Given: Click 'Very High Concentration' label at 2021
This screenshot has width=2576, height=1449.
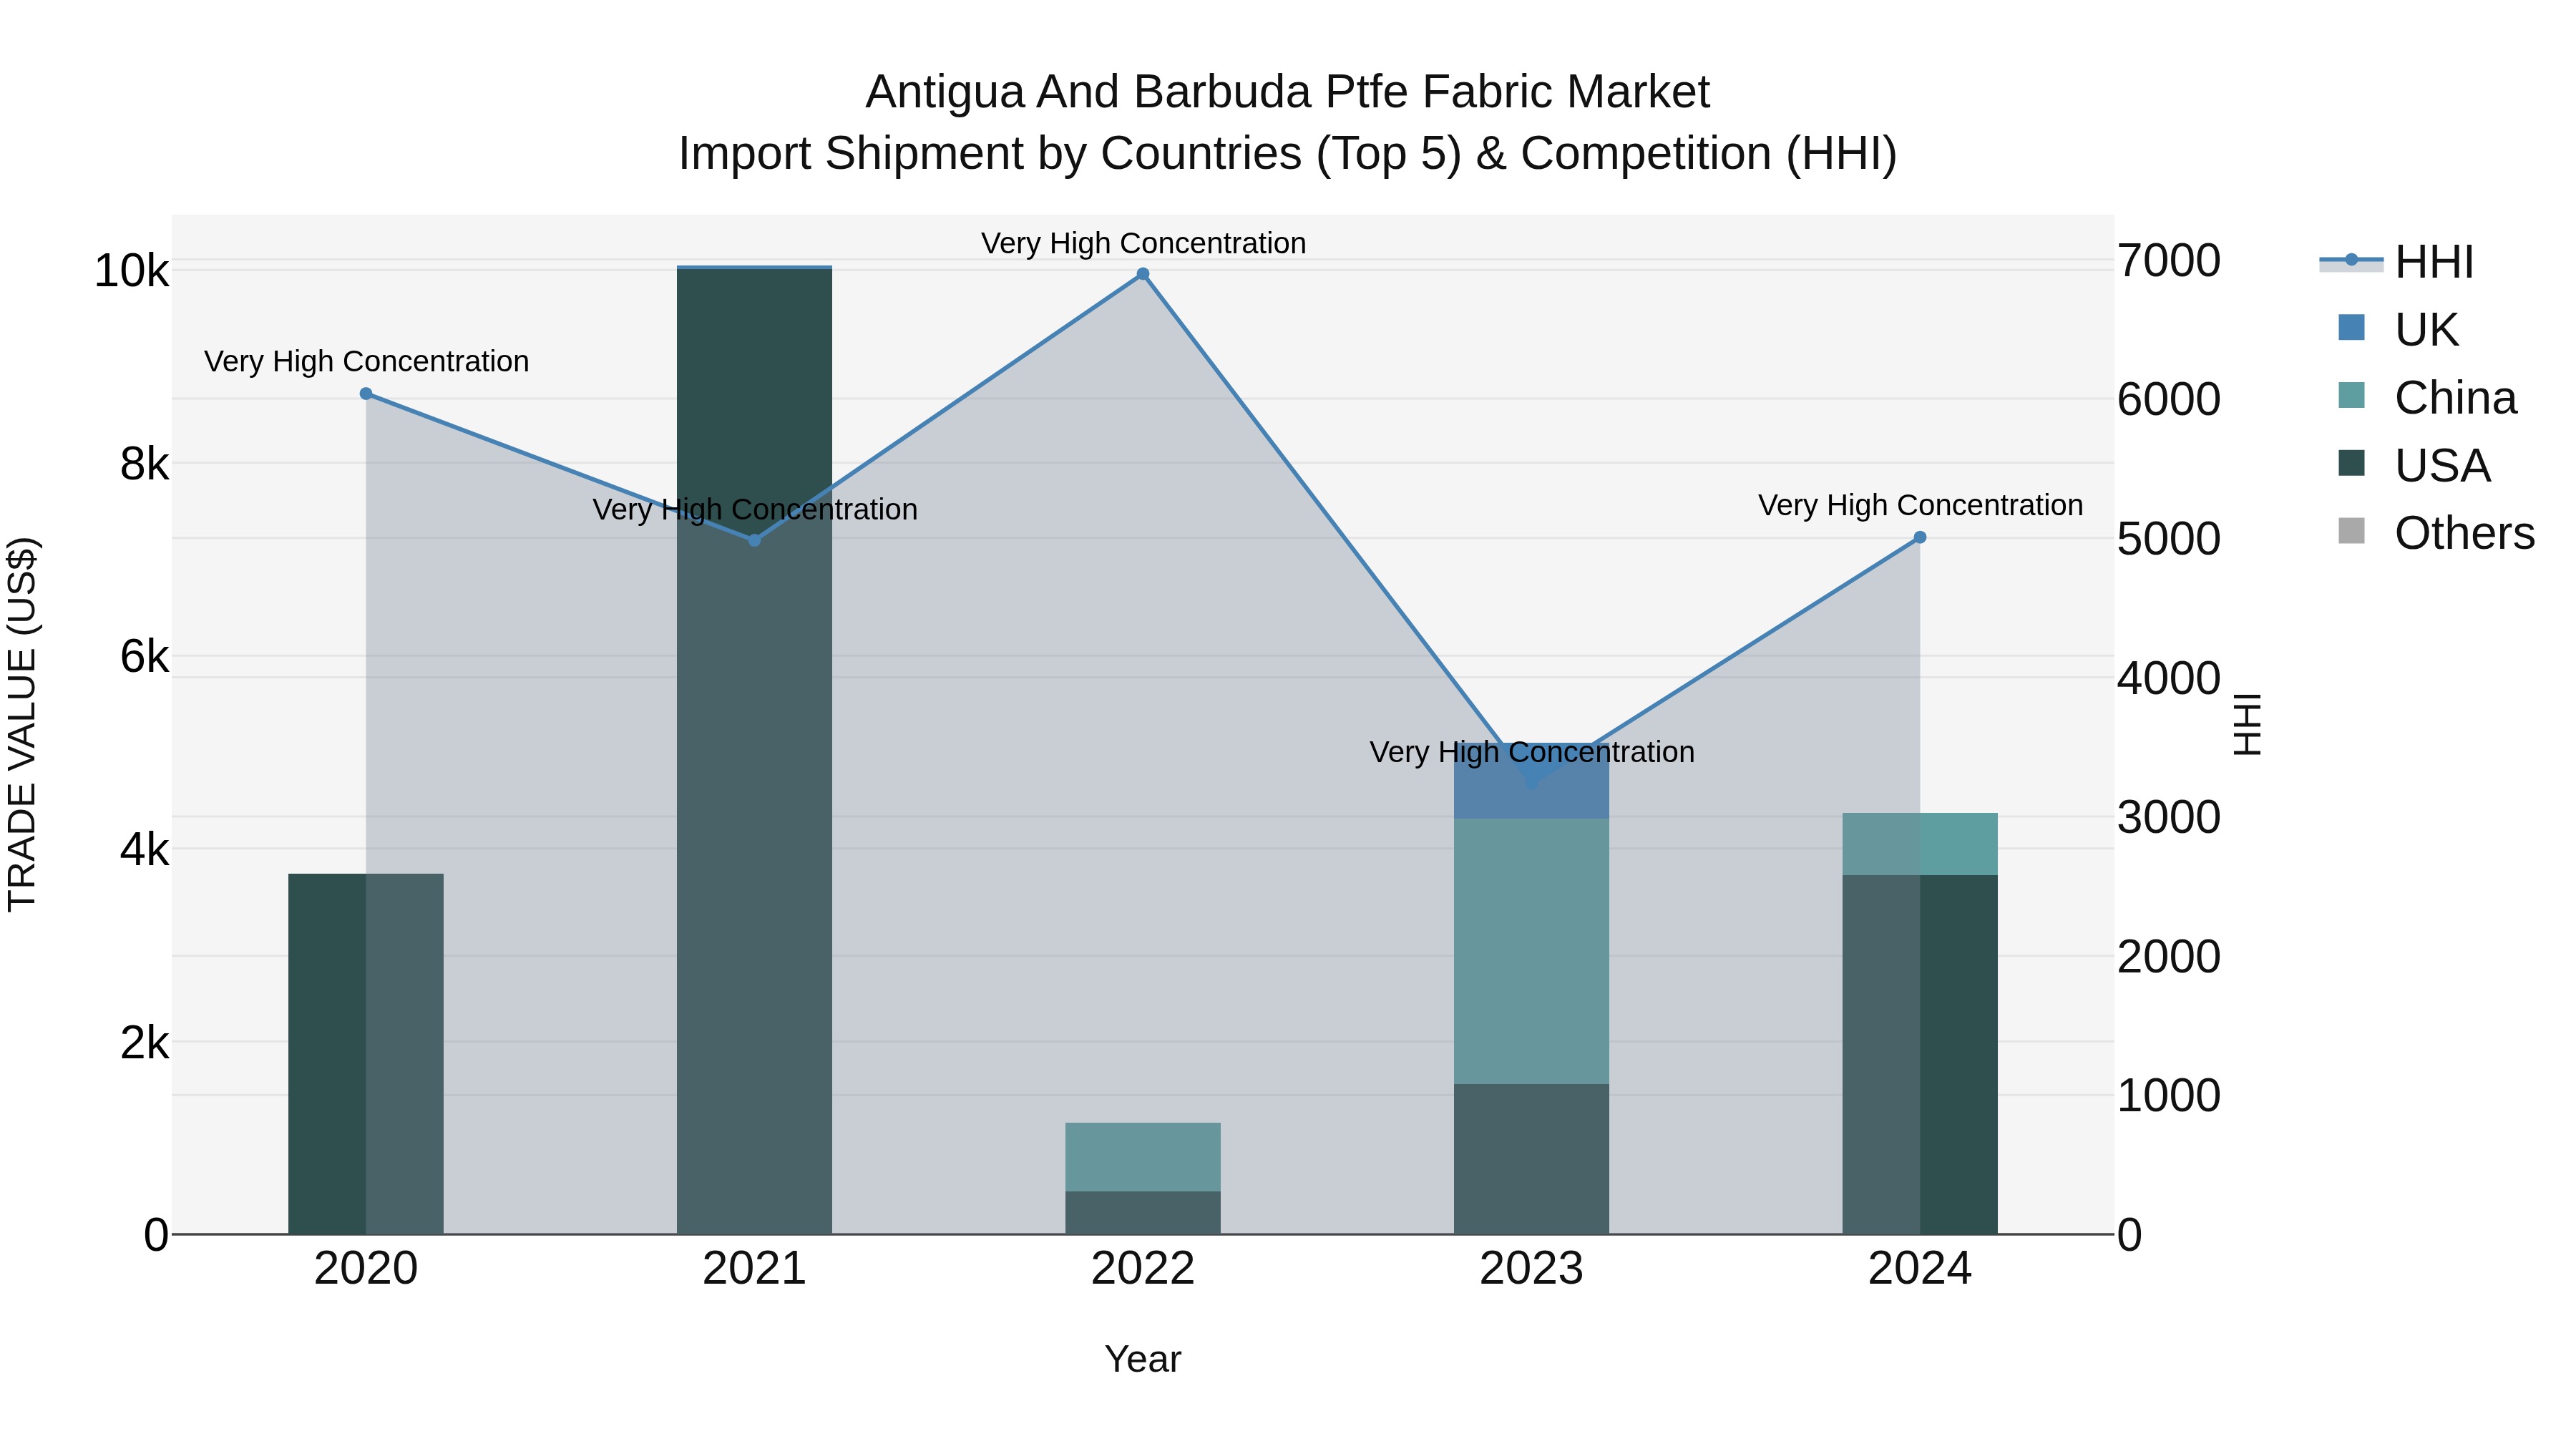Looking at the screenshot, I should tap(755, 509).
